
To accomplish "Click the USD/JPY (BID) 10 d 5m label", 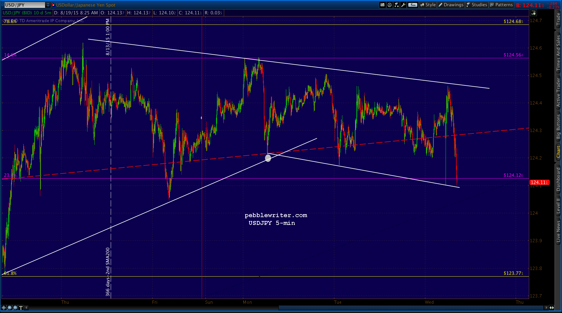I will [x=27, y=13].
